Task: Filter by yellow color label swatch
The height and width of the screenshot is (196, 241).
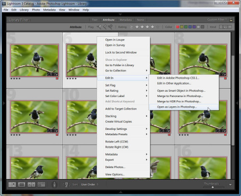Action: coord(182,27)
